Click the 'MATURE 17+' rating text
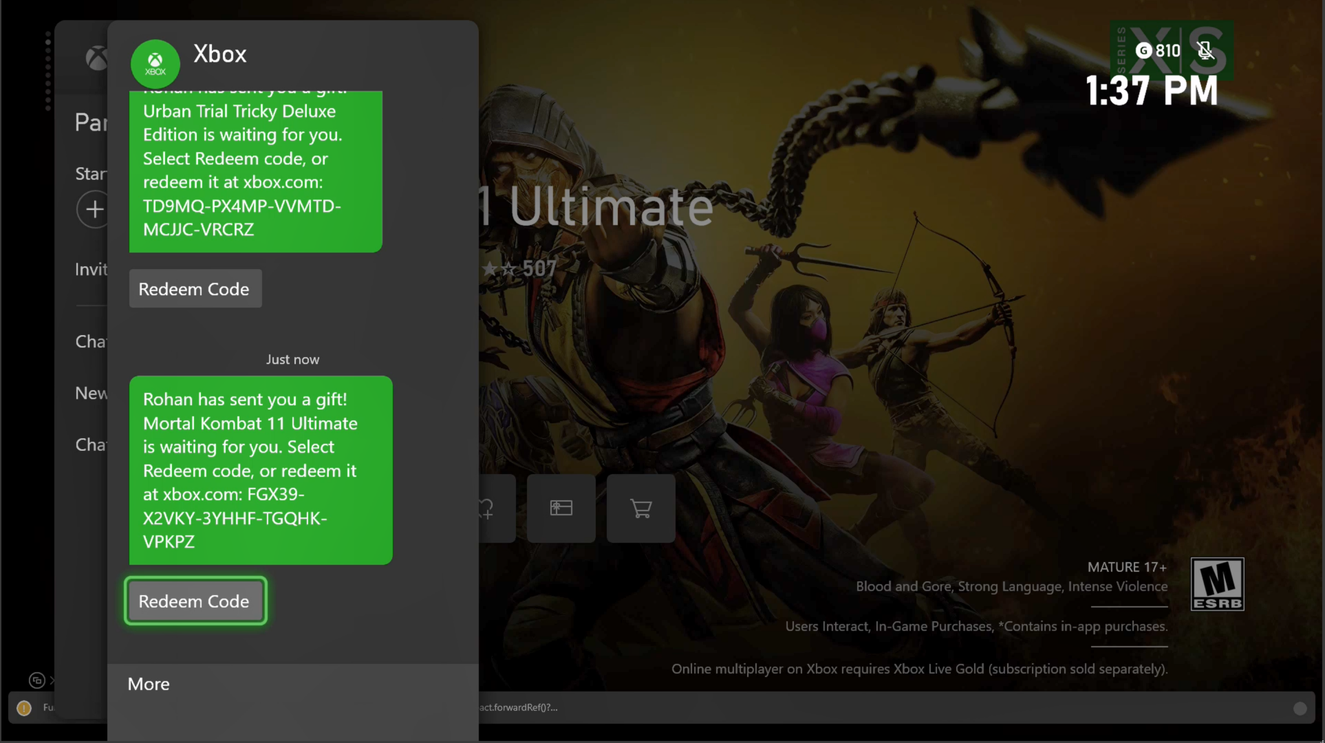This screenshot has height=743, width=1325. pos(1127,567)
